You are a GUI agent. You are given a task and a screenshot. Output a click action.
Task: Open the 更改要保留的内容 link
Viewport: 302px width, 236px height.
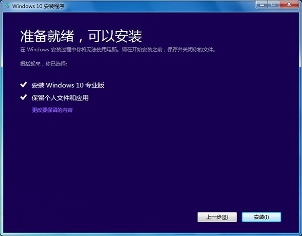pyautogui.click(x=52, y=110)
